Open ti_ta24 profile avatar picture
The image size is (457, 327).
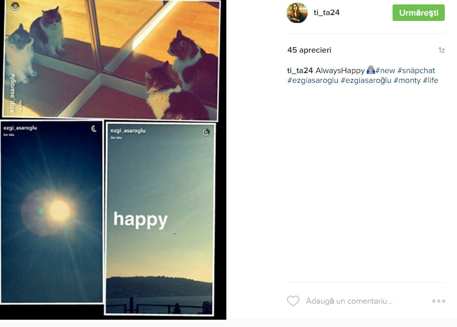coord(297,13)
